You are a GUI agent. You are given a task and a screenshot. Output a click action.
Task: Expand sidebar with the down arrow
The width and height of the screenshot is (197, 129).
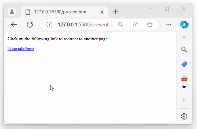point(184,87)
